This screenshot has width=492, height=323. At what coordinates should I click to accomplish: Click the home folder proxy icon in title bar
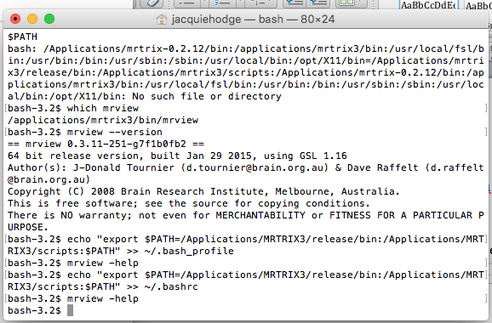point(162,20)
